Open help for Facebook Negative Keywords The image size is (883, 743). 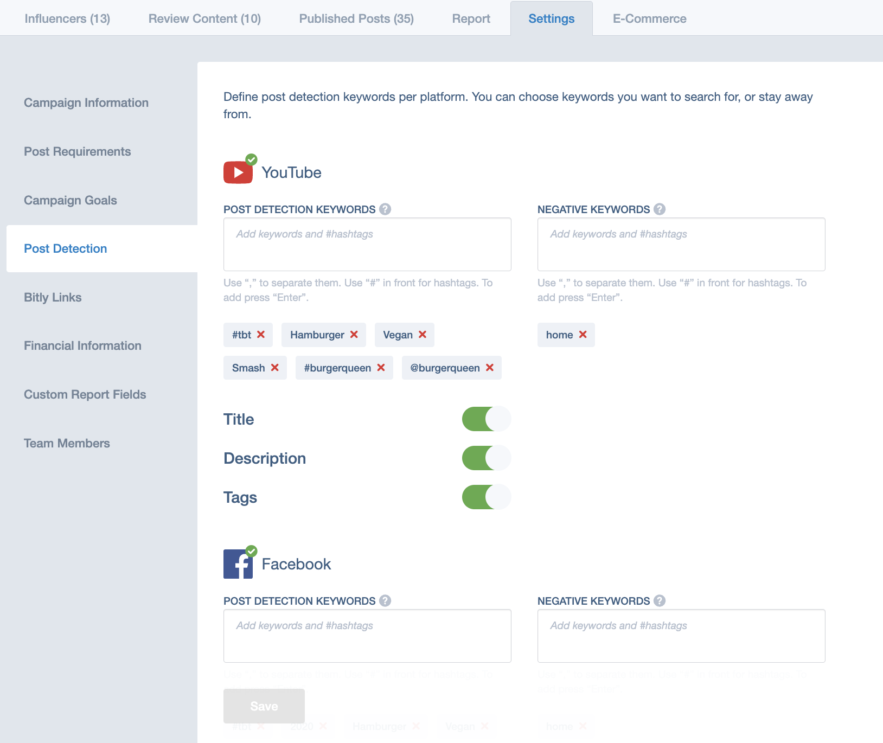click(660, 601)
